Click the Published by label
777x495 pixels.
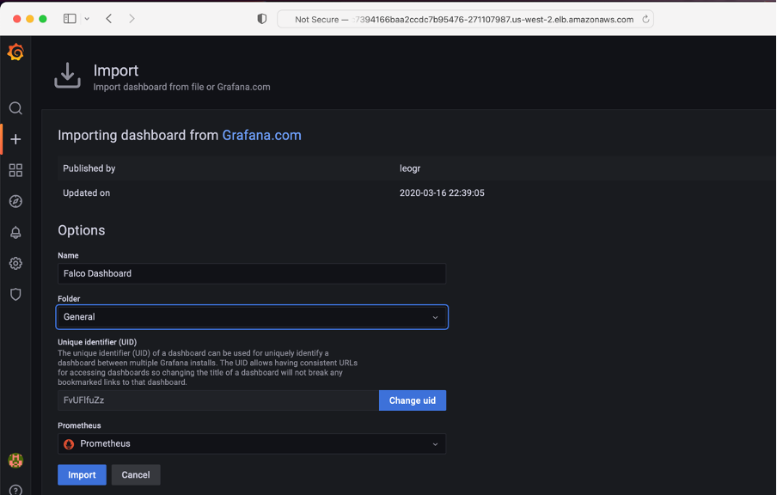tap(89, 168)
